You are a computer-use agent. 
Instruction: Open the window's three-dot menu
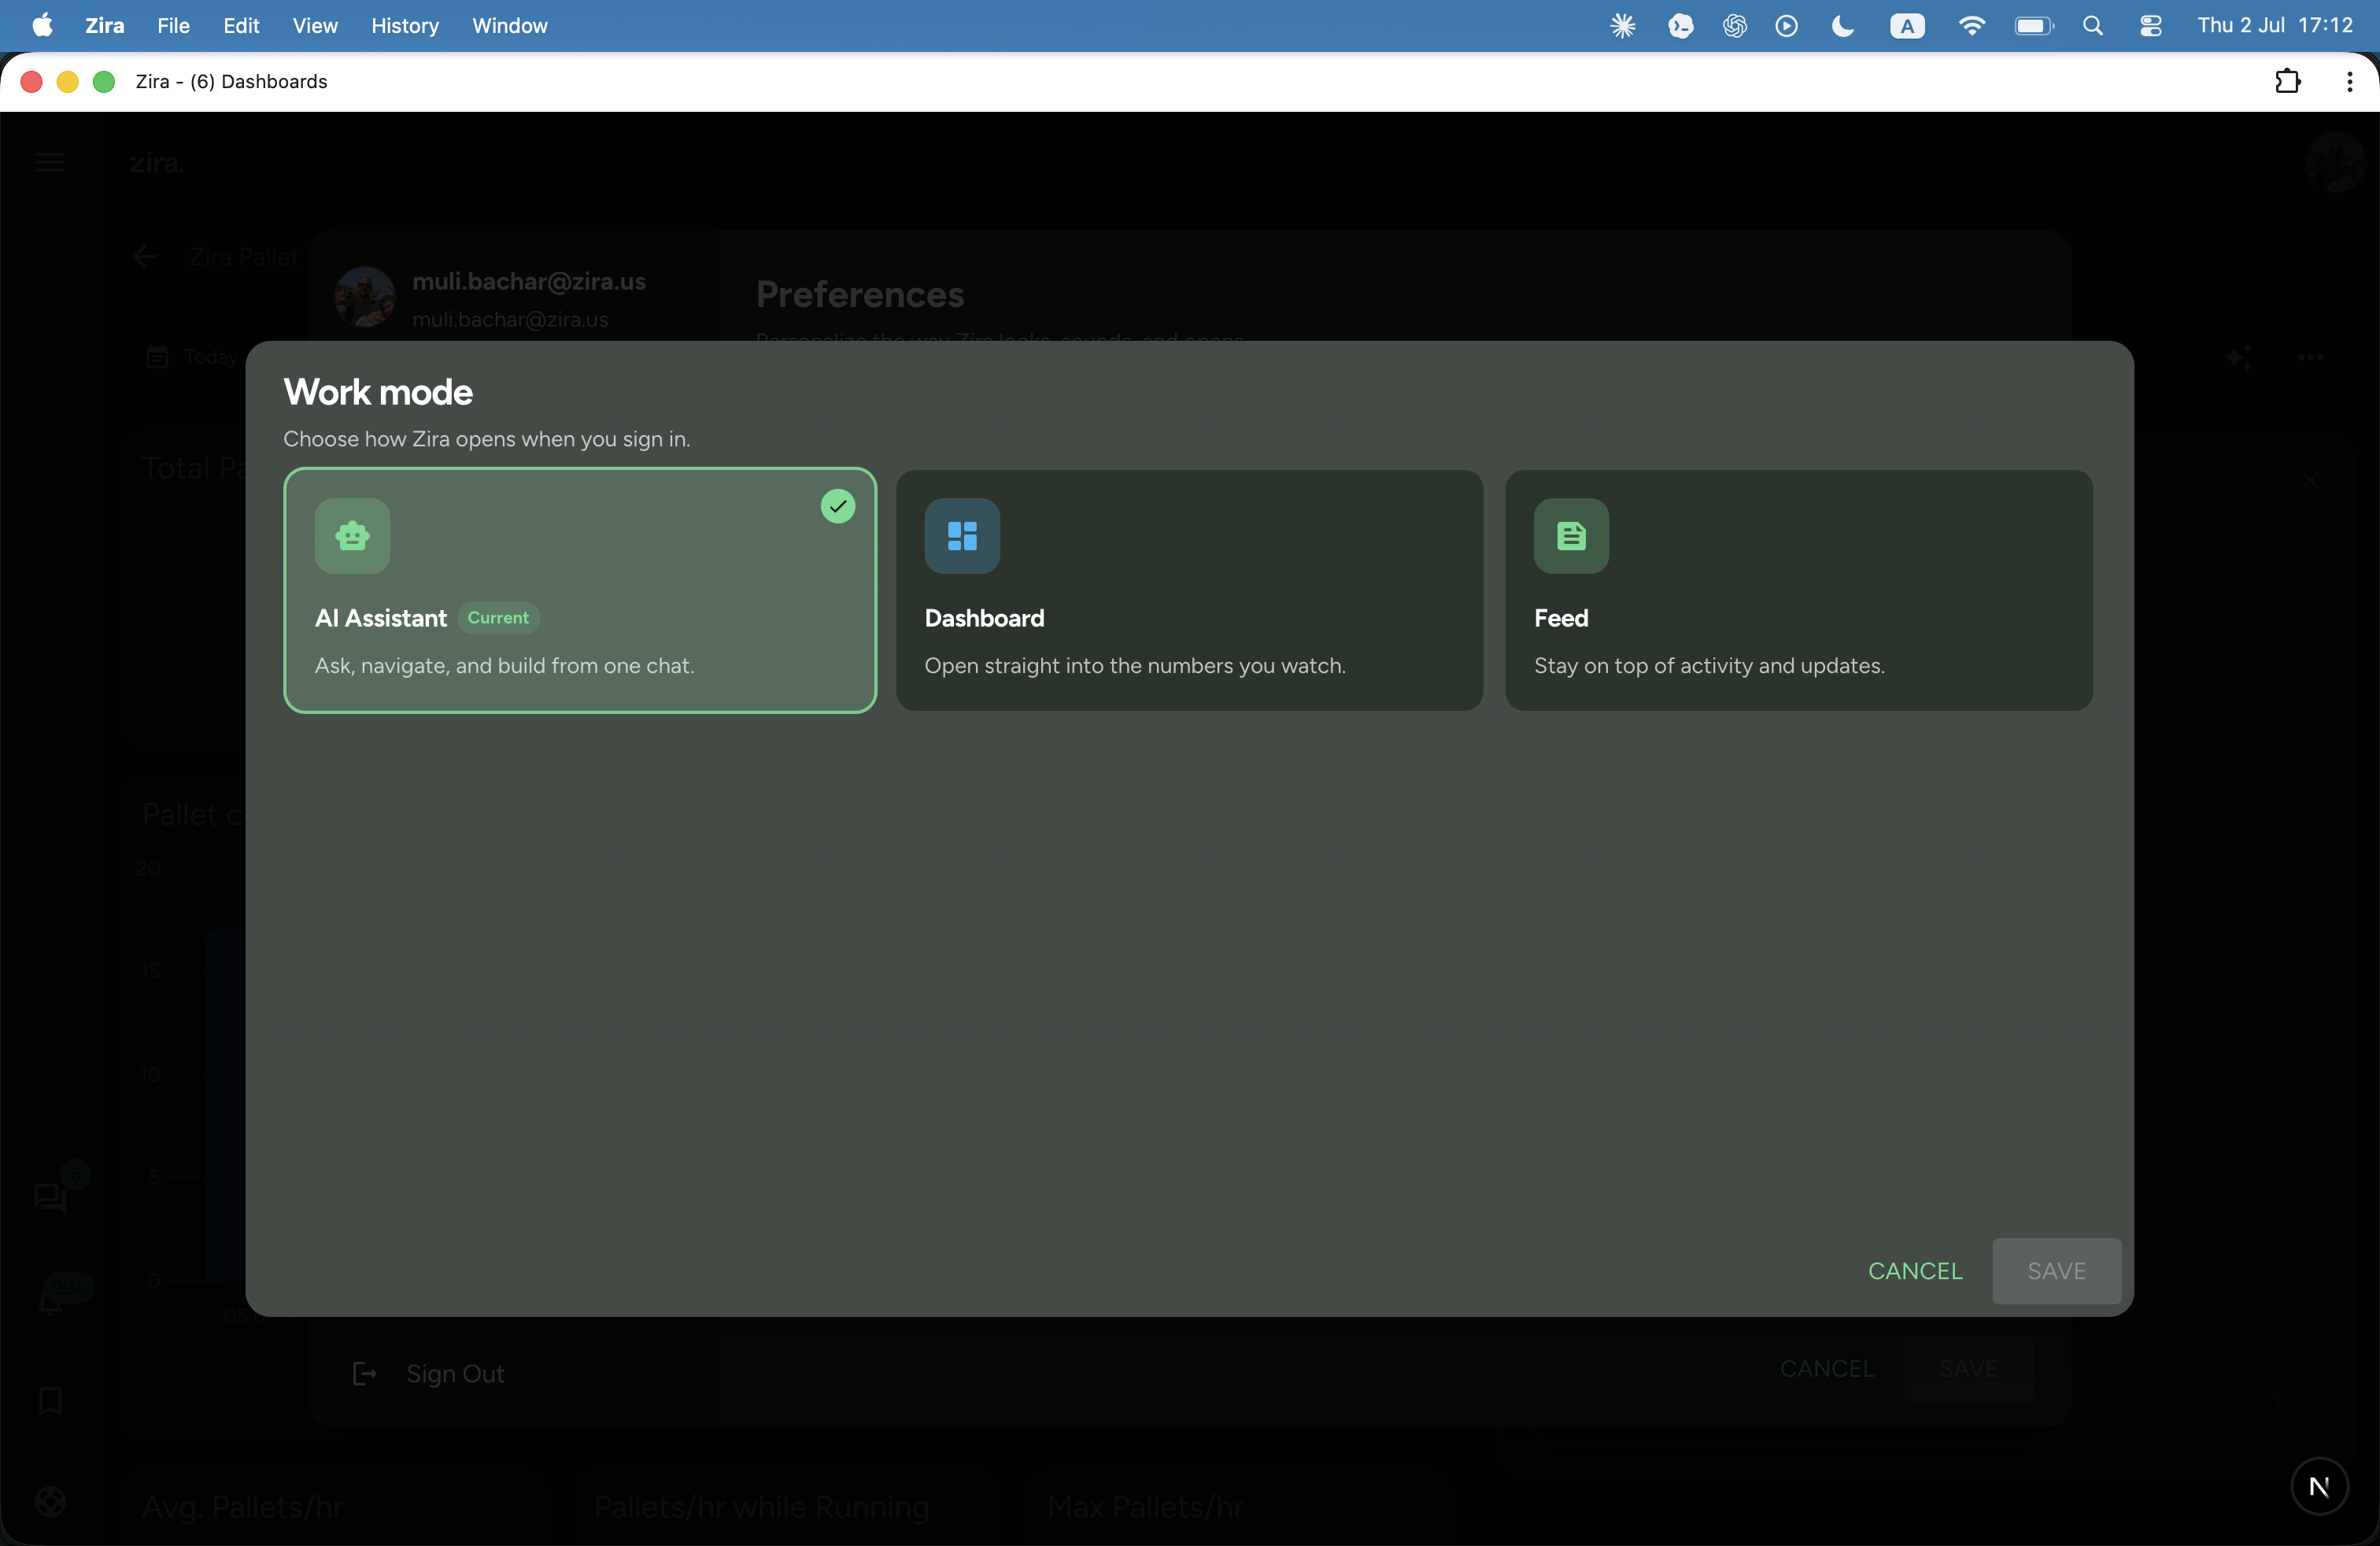point(2349,81)
